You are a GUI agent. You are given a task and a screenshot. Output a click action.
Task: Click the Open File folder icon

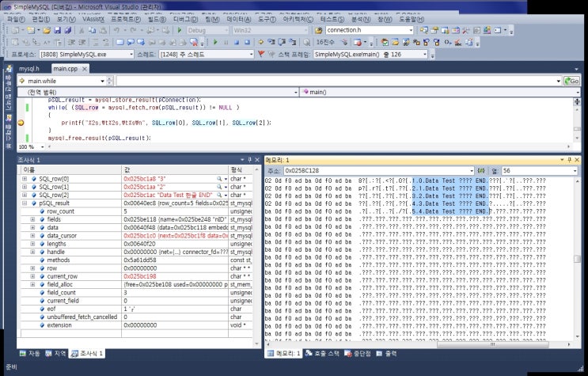(47, 30)
